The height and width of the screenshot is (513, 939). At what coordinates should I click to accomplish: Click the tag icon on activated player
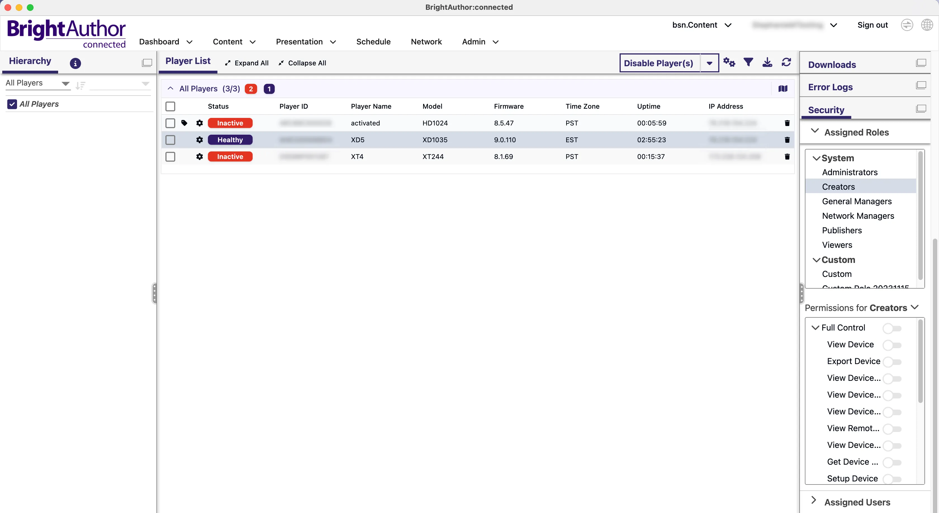point(184,123)
